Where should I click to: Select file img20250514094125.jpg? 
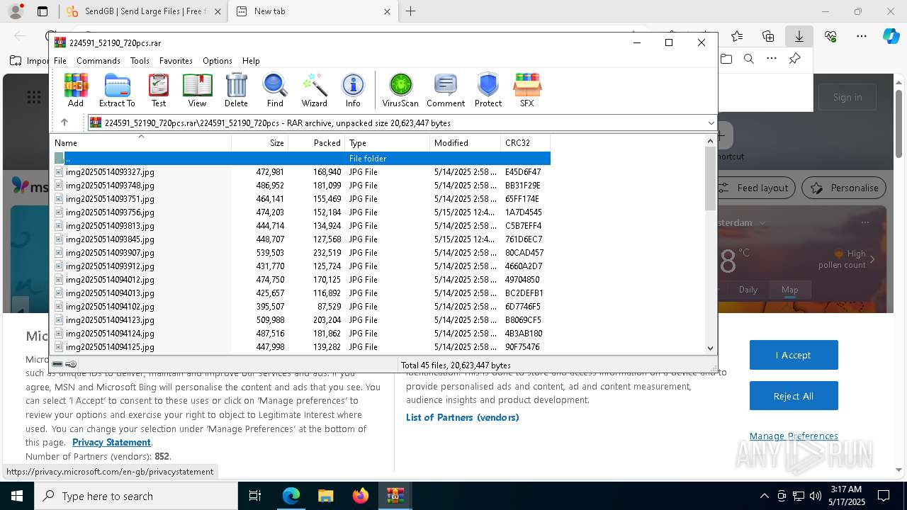(x=301, y=347)
